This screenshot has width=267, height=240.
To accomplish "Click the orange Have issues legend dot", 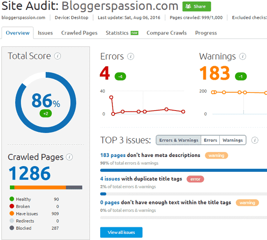I will [x=12, y=213].
